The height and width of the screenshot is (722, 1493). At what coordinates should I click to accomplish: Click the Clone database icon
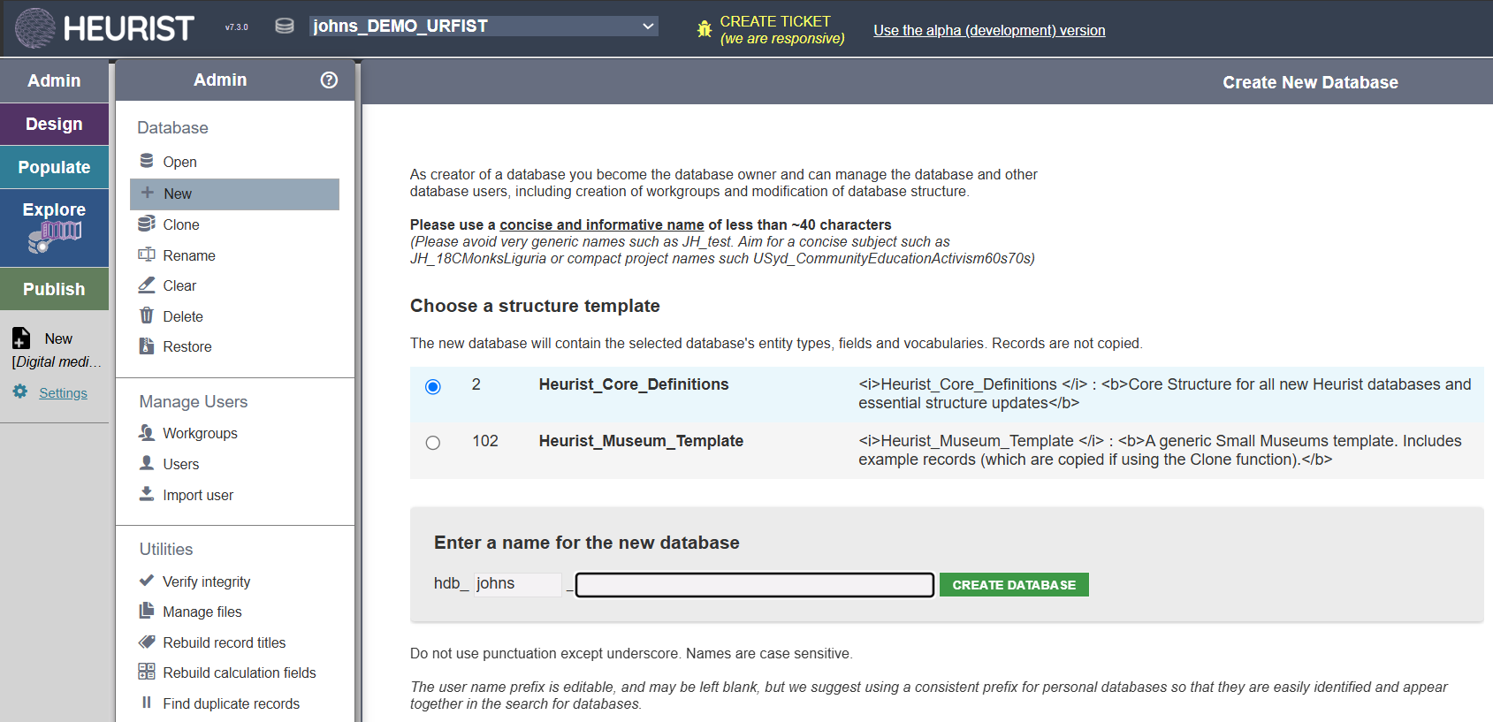(147, 224)
